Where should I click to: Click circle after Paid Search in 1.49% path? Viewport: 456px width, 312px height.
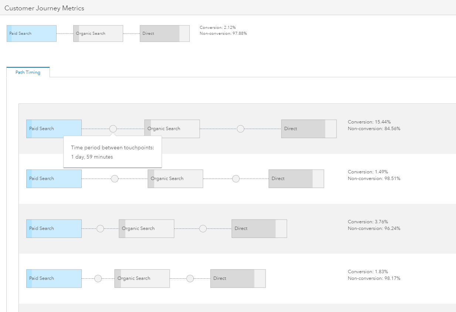(115, 179)
